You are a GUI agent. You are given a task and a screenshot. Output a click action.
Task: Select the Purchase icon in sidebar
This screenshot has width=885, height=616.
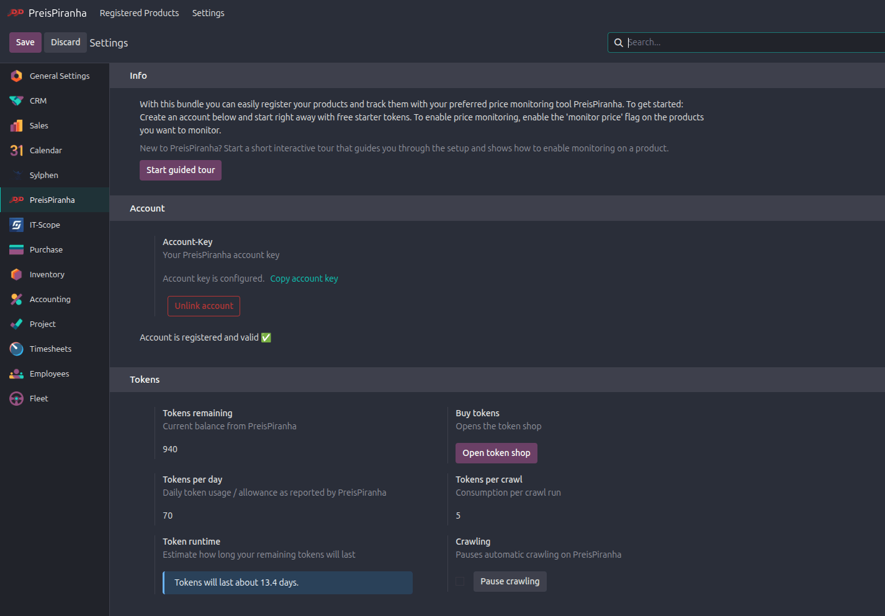tap(17, 249)
